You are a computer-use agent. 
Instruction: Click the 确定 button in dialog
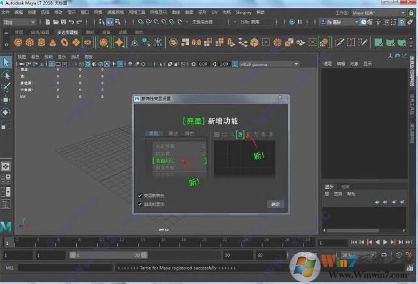(x=275, y=204)
